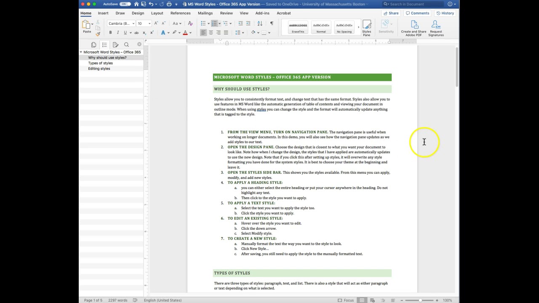Select Justify paragraph alignment
This screenshot has width=539, height=303.
tap(226, 32)
